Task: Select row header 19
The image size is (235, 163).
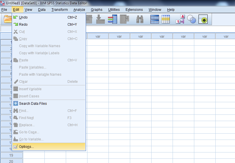Action: pyautogui.click(x=11, y=156)
